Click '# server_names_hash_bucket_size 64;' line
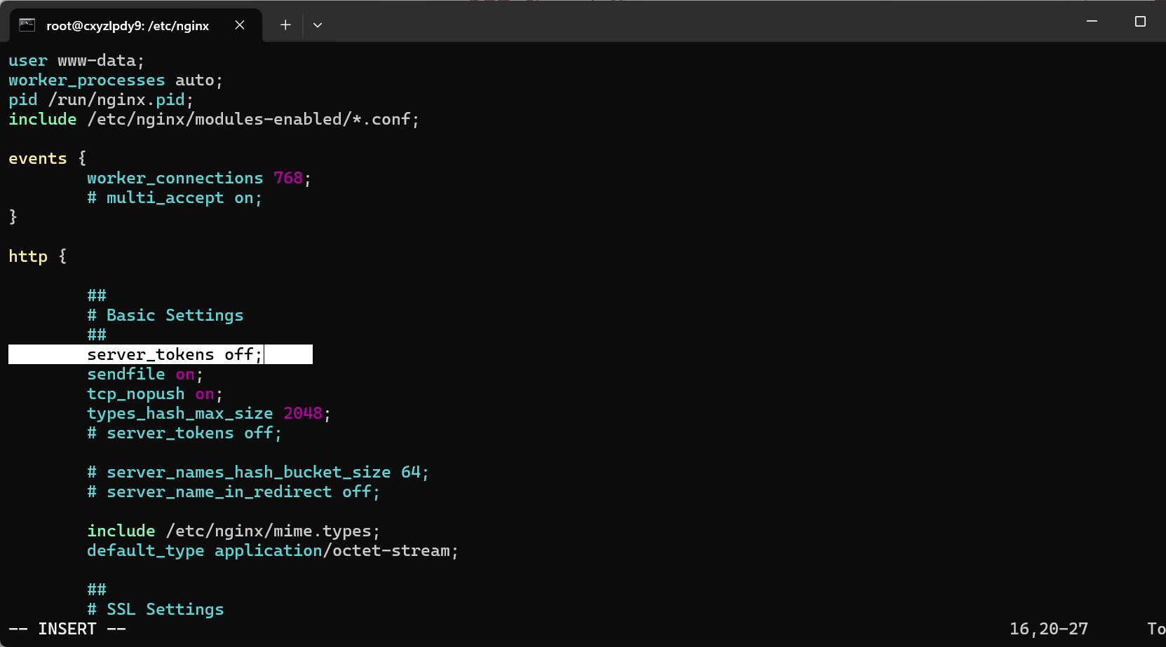This screenshot has width=1166, height=647. pos(258,473)
